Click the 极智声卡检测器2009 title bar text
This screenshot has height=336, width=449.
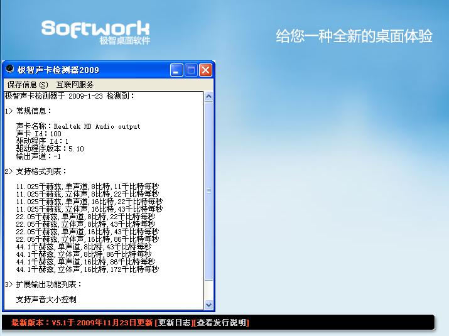tap(58, 70)
